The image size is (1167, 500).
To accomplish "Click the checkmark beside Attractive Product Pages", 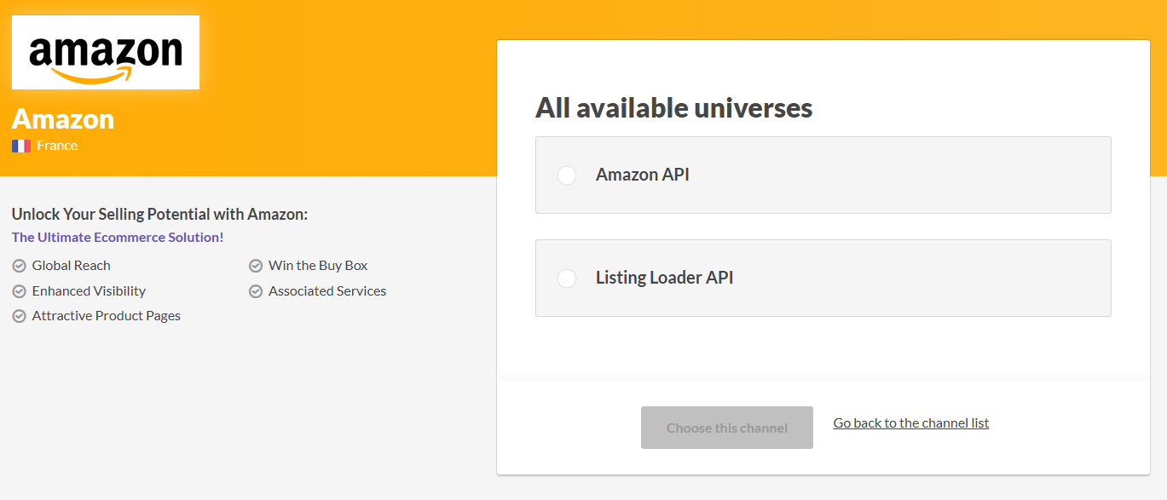I will pos(18,315).
